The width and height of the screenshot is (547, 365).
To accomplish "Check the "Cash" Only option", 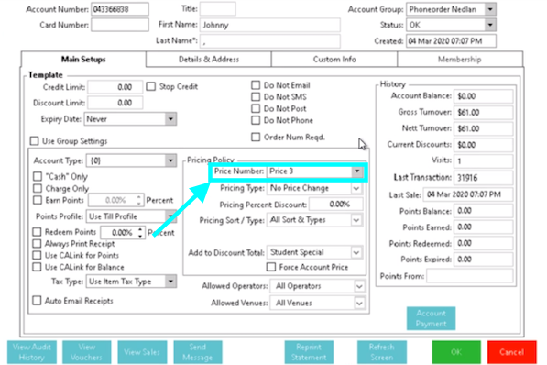I will (x=38, y=176).
